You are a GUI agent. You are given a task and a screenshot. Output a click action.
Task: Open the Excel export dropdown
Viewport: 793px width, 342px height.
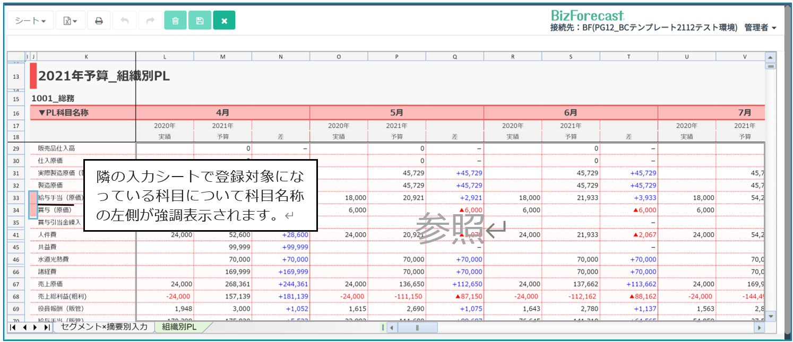pos(70,21)
